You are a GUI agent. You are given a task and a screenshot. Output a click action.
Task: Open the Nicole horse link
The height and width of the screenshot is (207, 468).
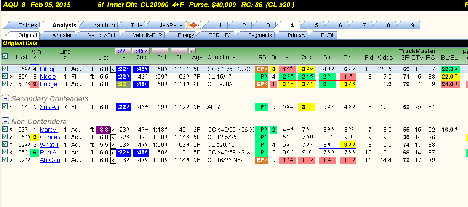click(48, 77)
